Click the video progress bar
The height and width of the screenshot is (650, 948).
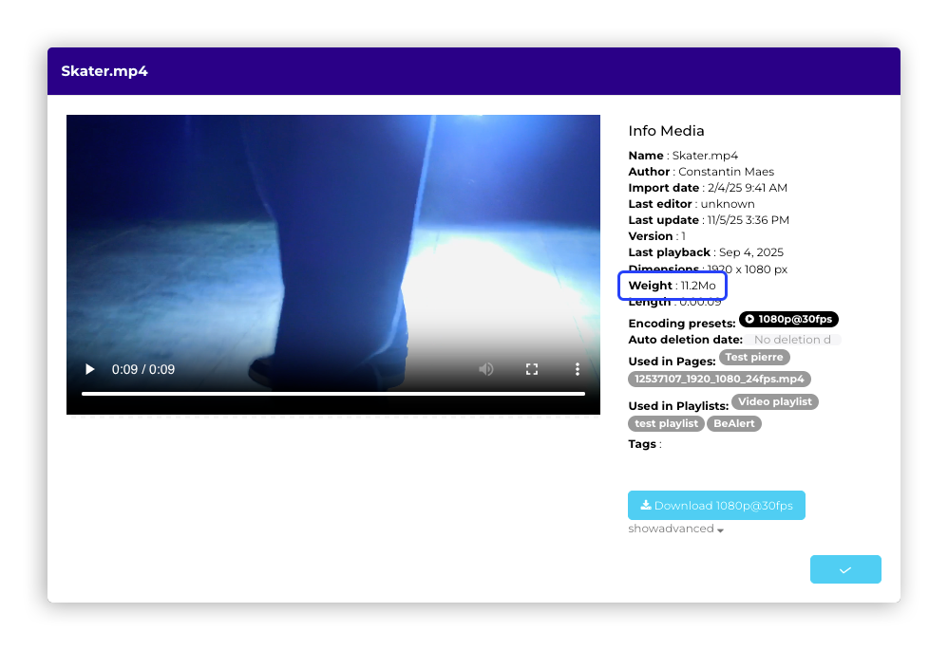click(x=332, y=393)
